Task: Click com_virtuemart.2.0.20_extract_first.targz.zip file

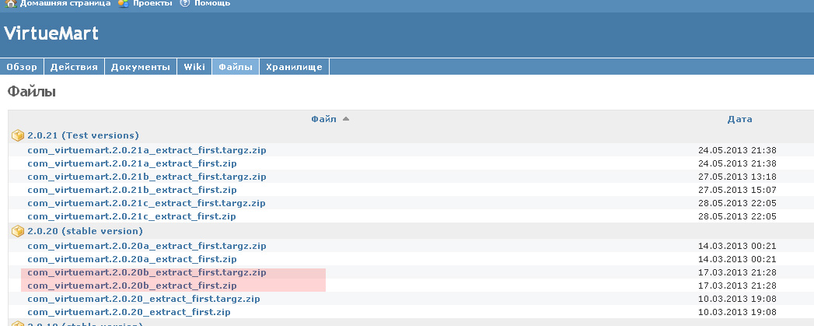Action: click(x=143, y=299)
